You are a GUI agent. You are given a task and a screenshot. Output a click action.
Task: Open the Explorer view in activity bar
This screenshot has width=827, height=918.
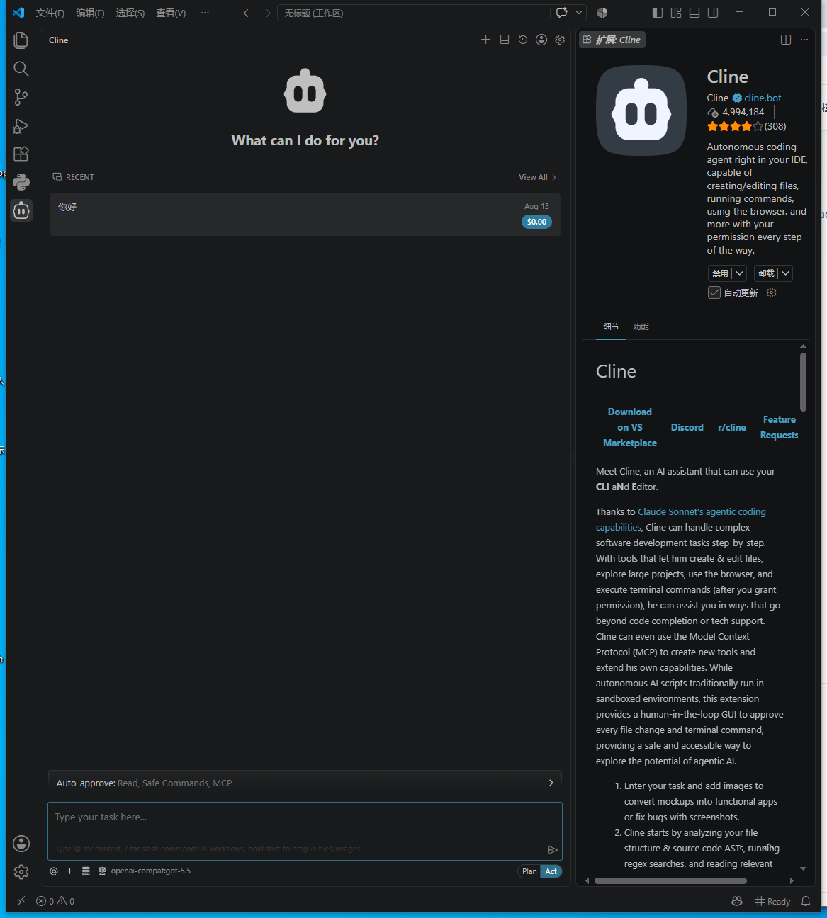[x=21, y=40]
